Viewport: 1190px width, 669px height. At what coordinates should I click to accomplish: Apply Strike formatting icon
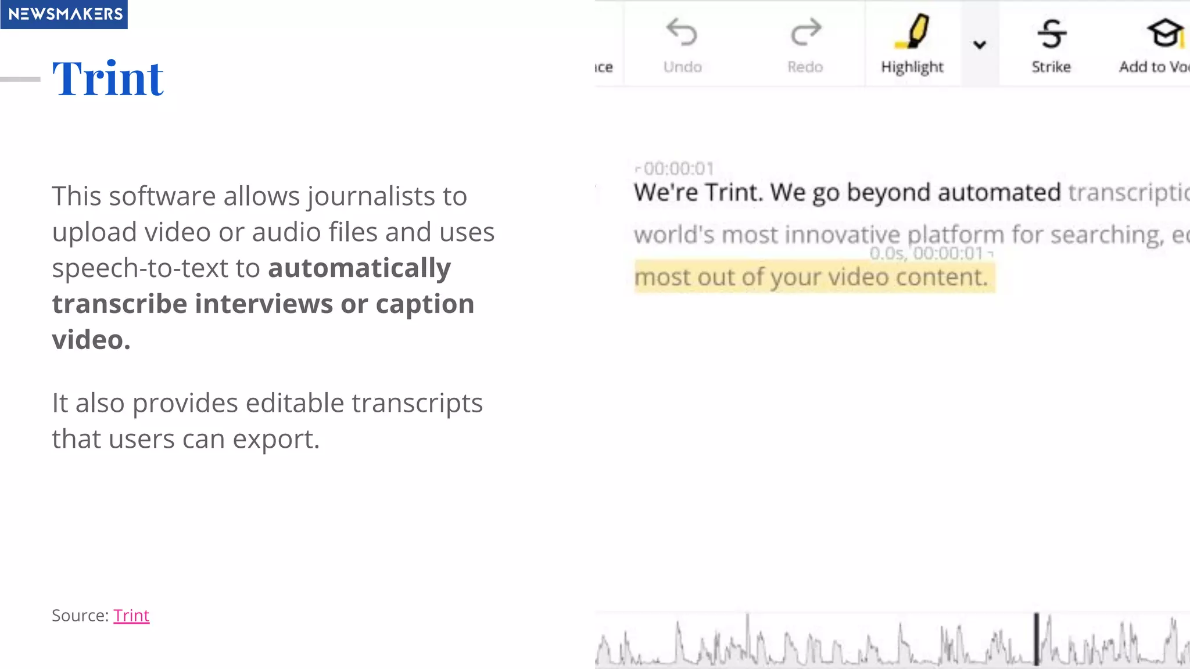tap(1052, 33)
